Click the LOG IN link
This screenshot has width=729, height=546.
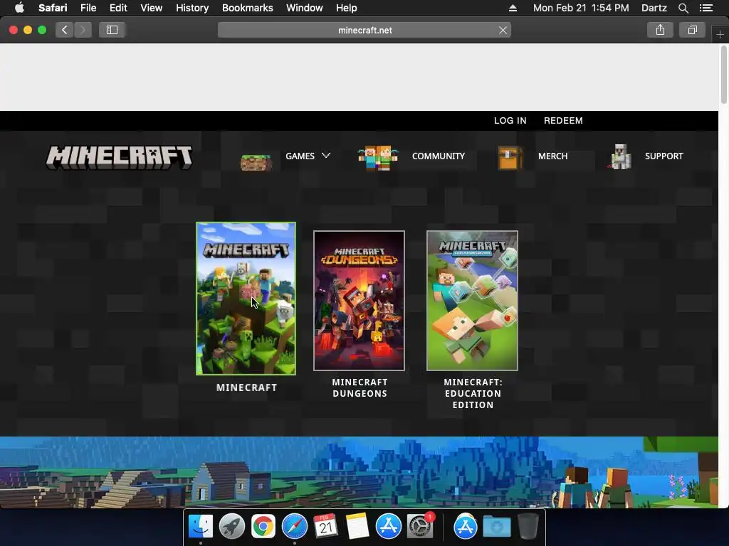510,121
